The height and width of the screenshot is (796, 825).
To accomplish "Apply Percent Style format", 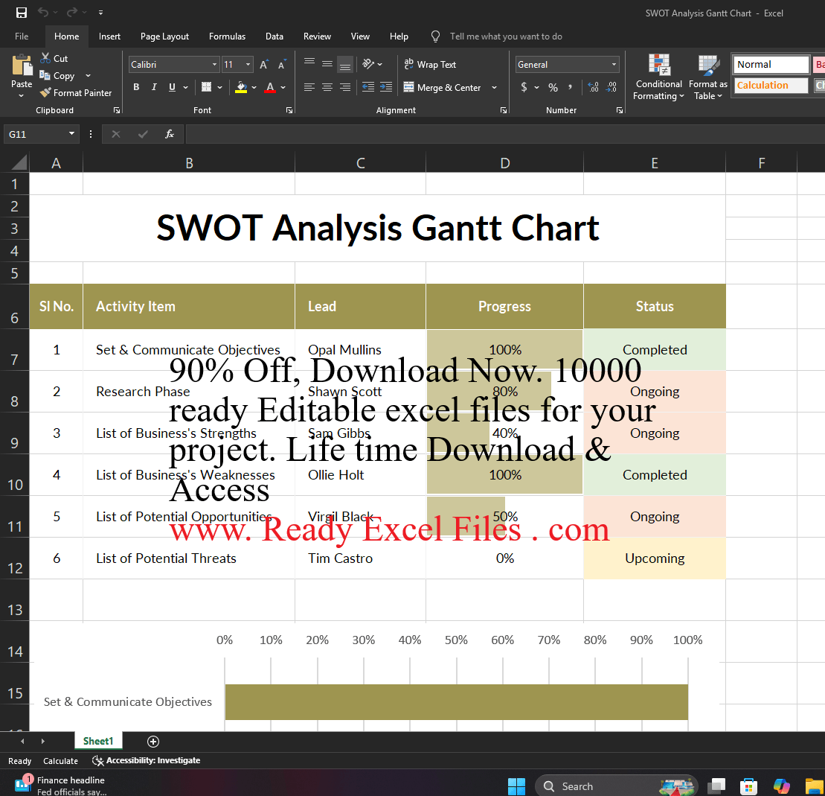I will tap(553, 87).
